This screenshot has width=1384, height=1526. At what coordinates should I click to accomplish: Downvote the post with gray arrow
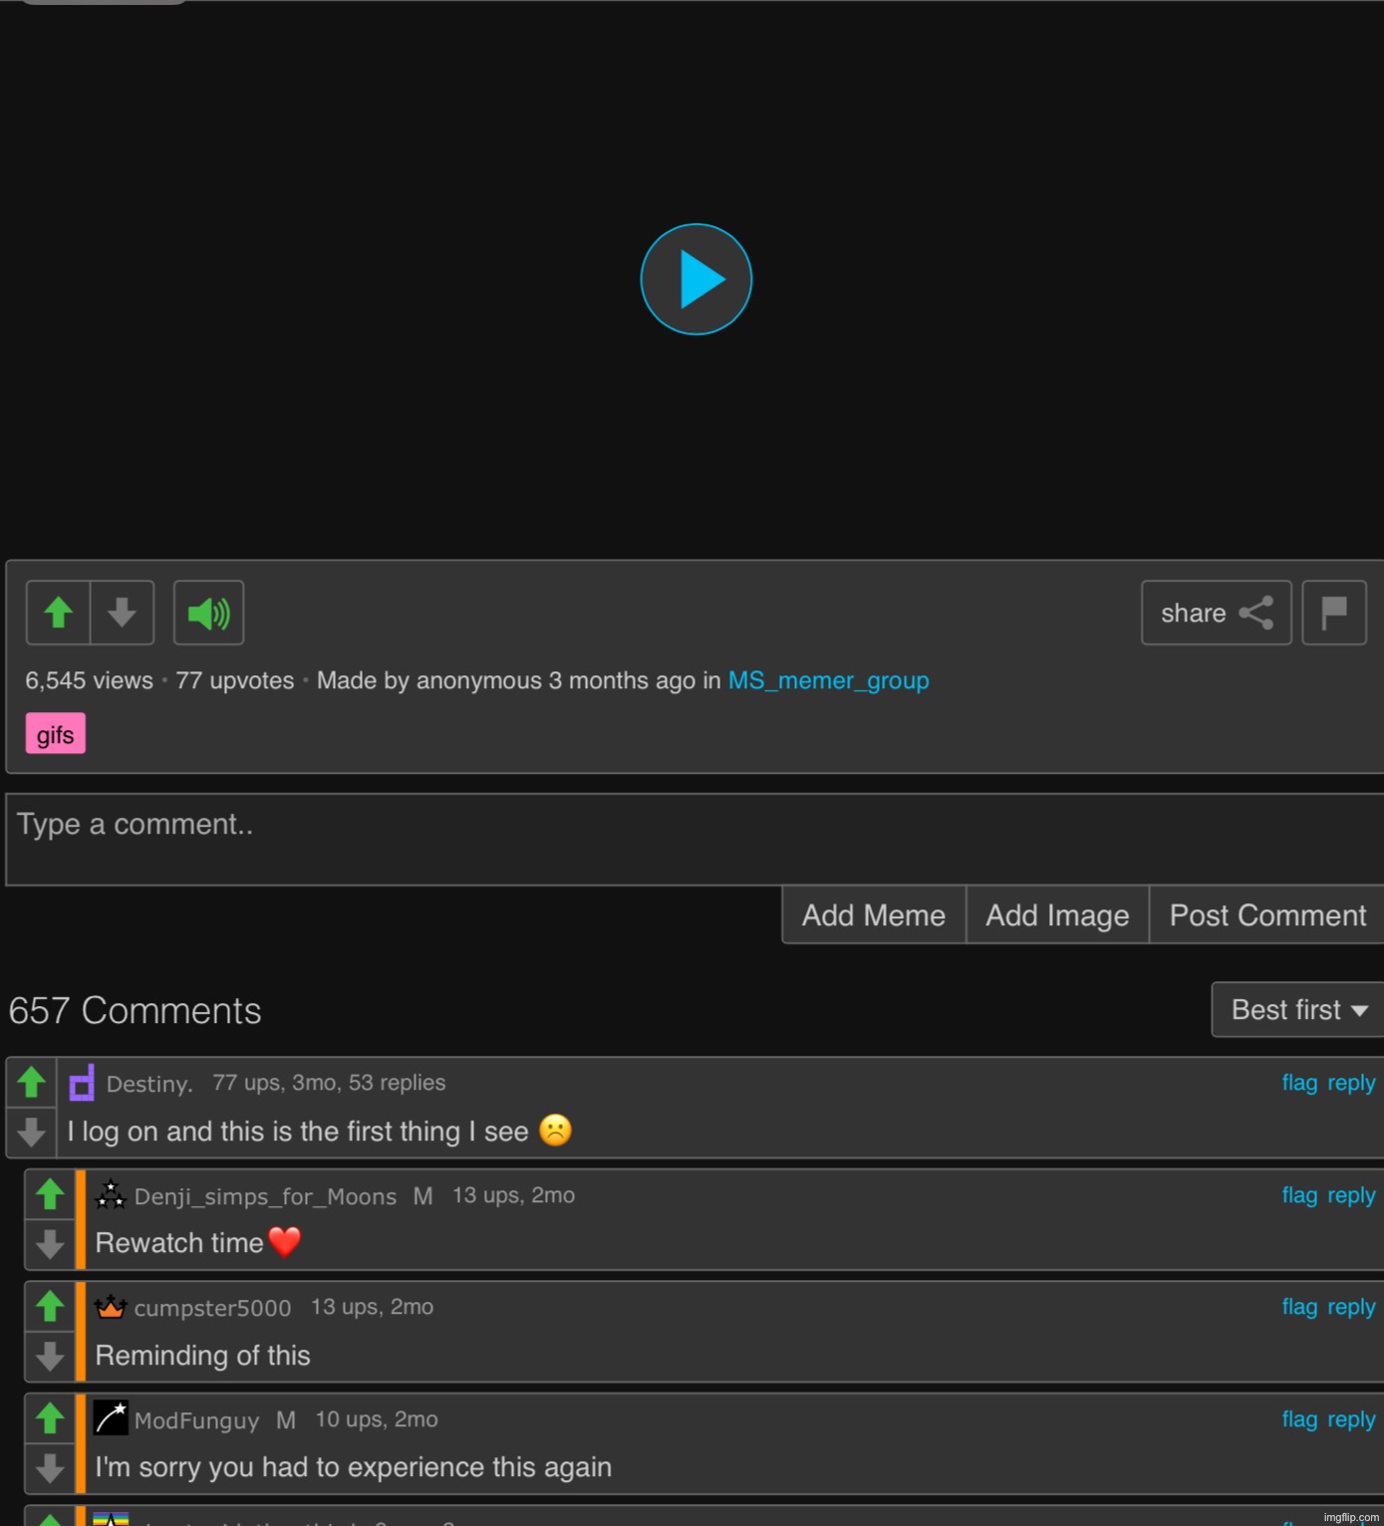[122, 613]
